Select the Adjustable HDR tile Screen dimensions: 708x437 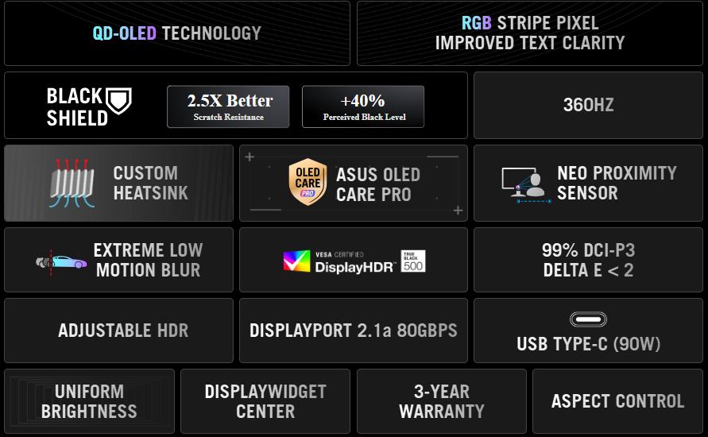click(119, 331)
